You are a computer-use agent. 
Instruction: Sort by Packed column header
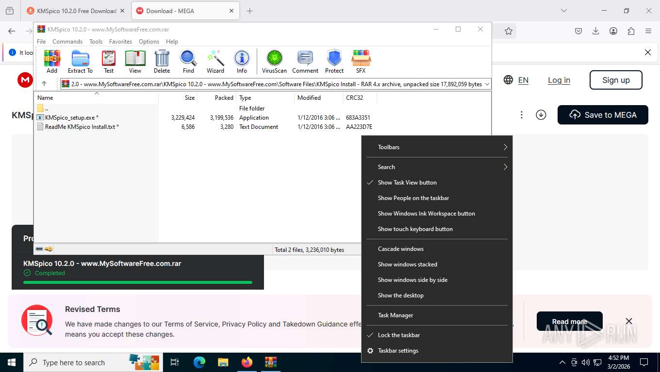point(217,97)
